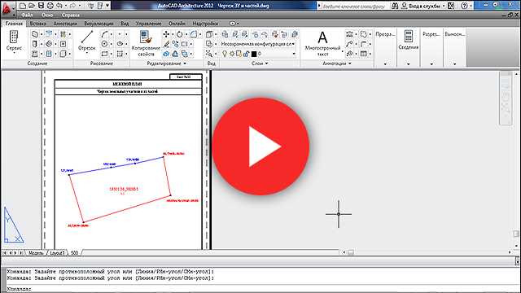Image resolution: width=521 pixels, height=293 pixels.
Task: Toggle the layer lock icon
Action: click(246, 54)
